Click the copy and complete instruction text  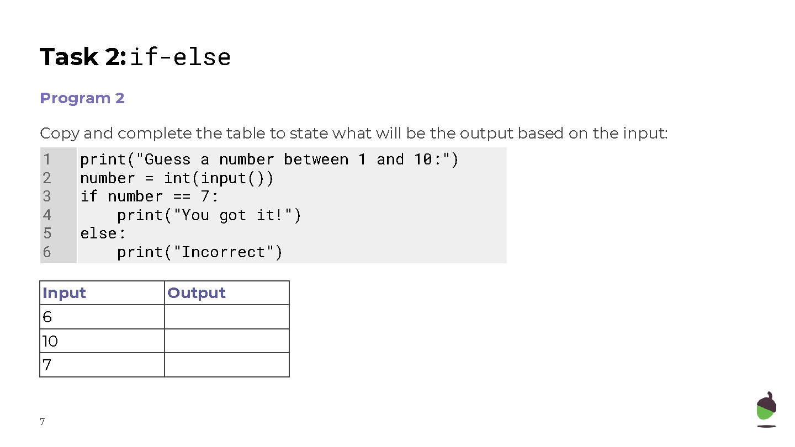(354, 134)
